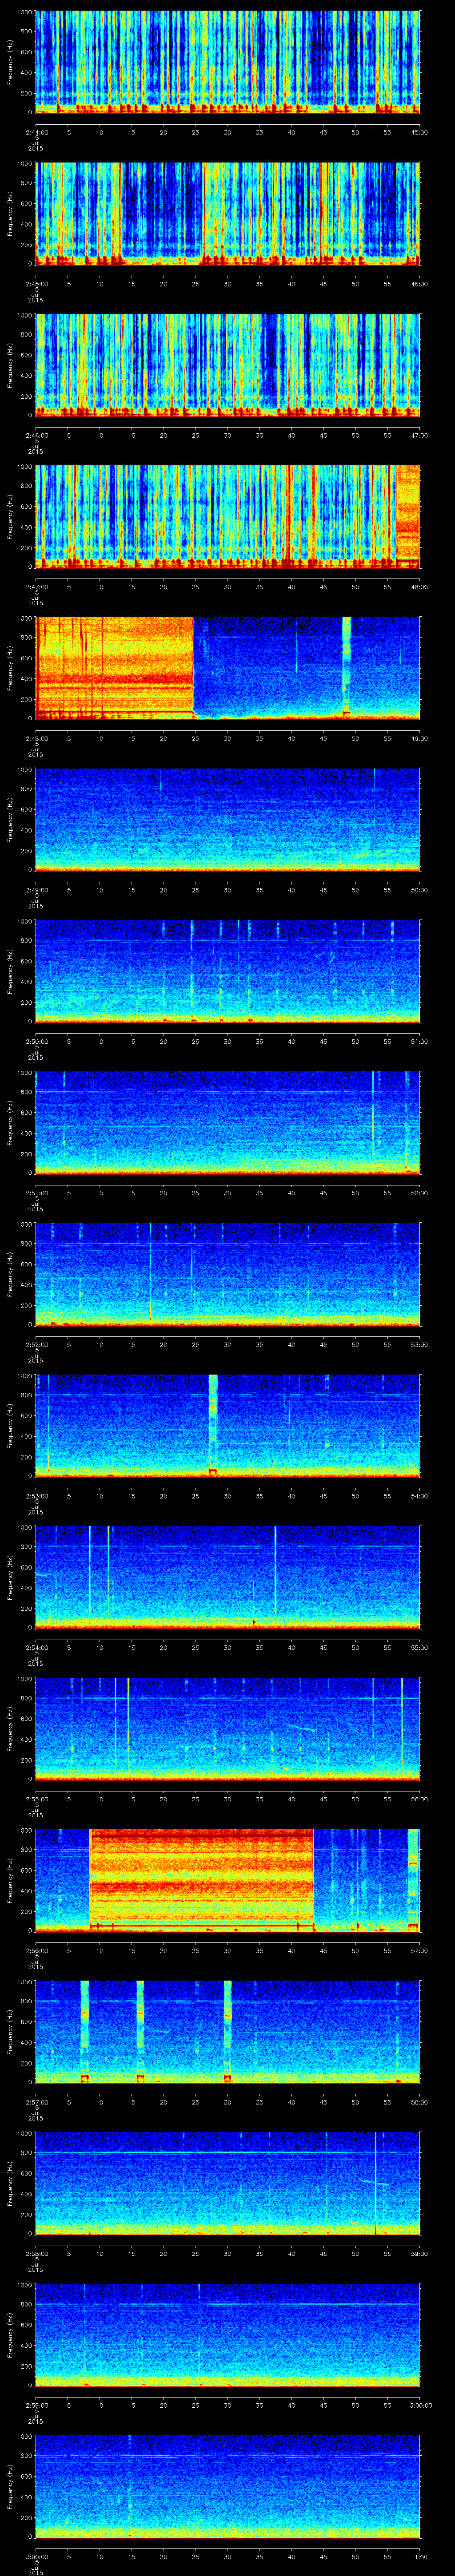Click the '2:46:00' start time label
455x2576 pixels.
(36, 435)
